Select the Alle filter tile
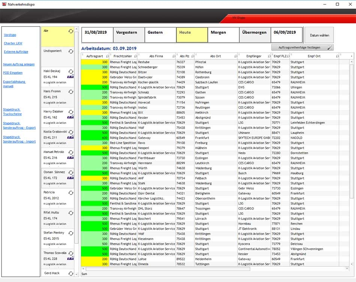The image size is (356, 282). click(58, 37)
